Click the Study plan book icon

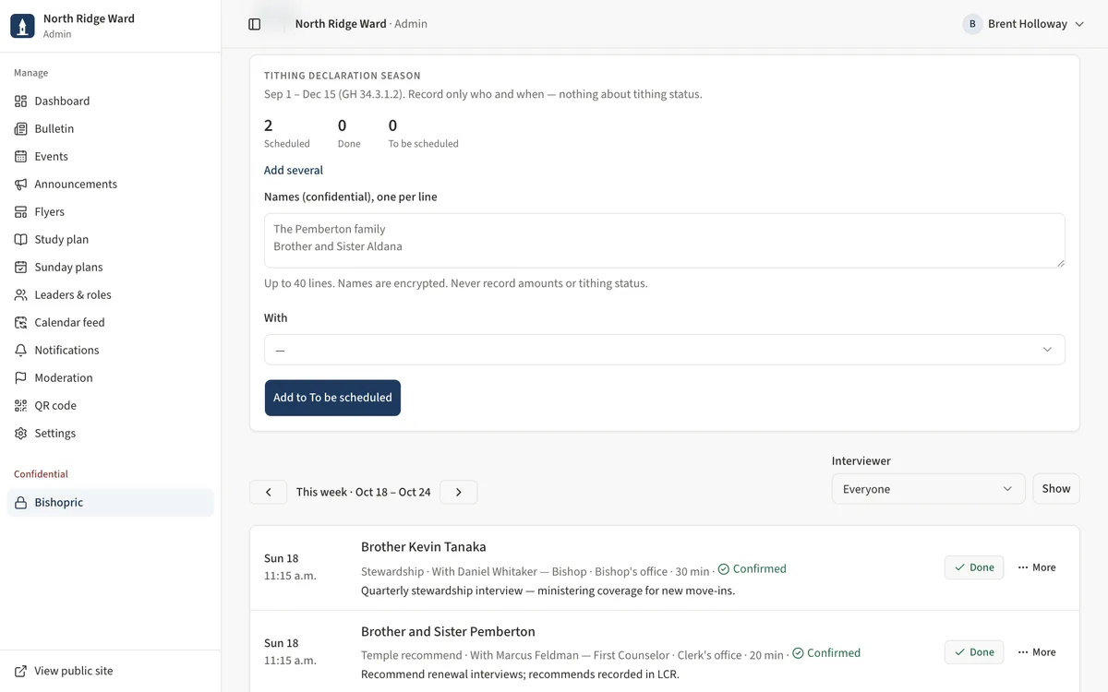pos(20,240)
